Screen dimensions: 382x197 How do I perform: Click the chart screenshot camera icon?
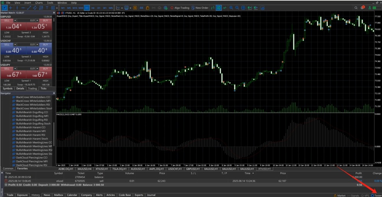pyautogui.click(x=262, y=8)
